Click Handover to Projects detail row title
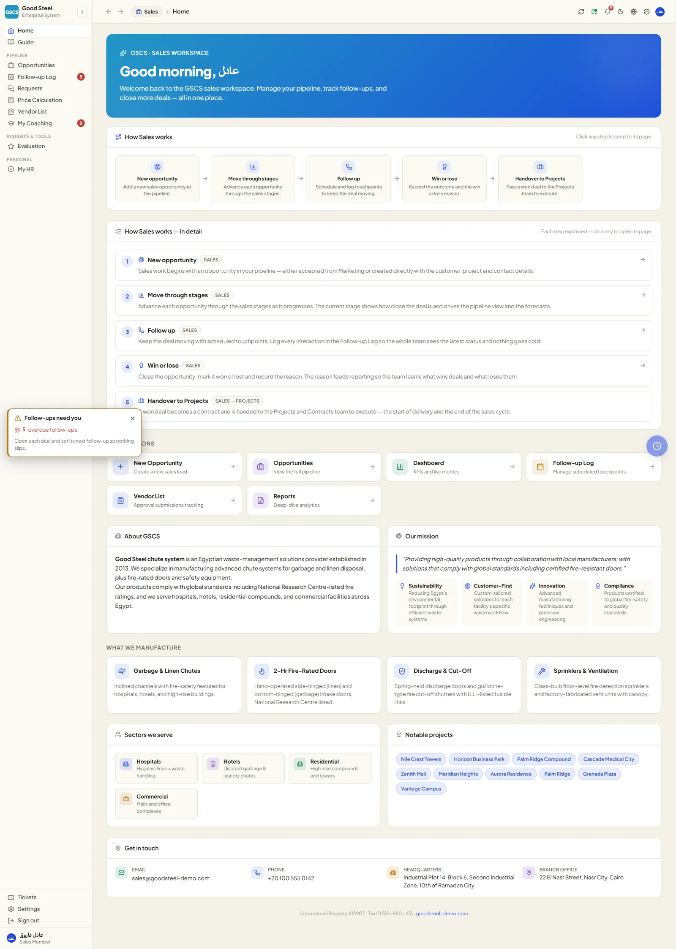The height and width of the screenshot is (949, 676). 177,401
